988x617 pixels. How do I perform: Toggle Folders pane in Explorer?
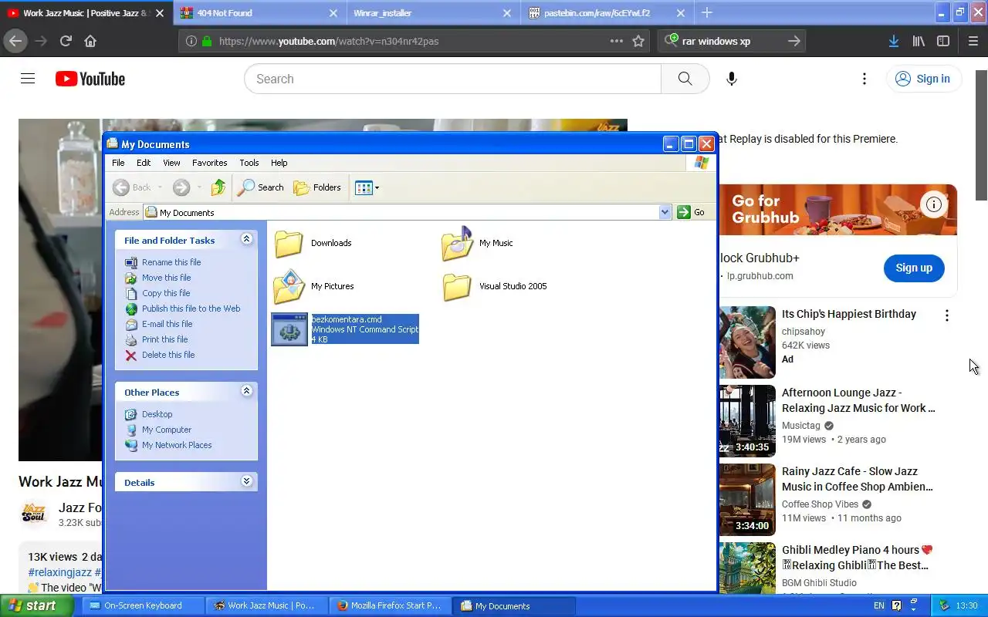click(x=317, y=187)
